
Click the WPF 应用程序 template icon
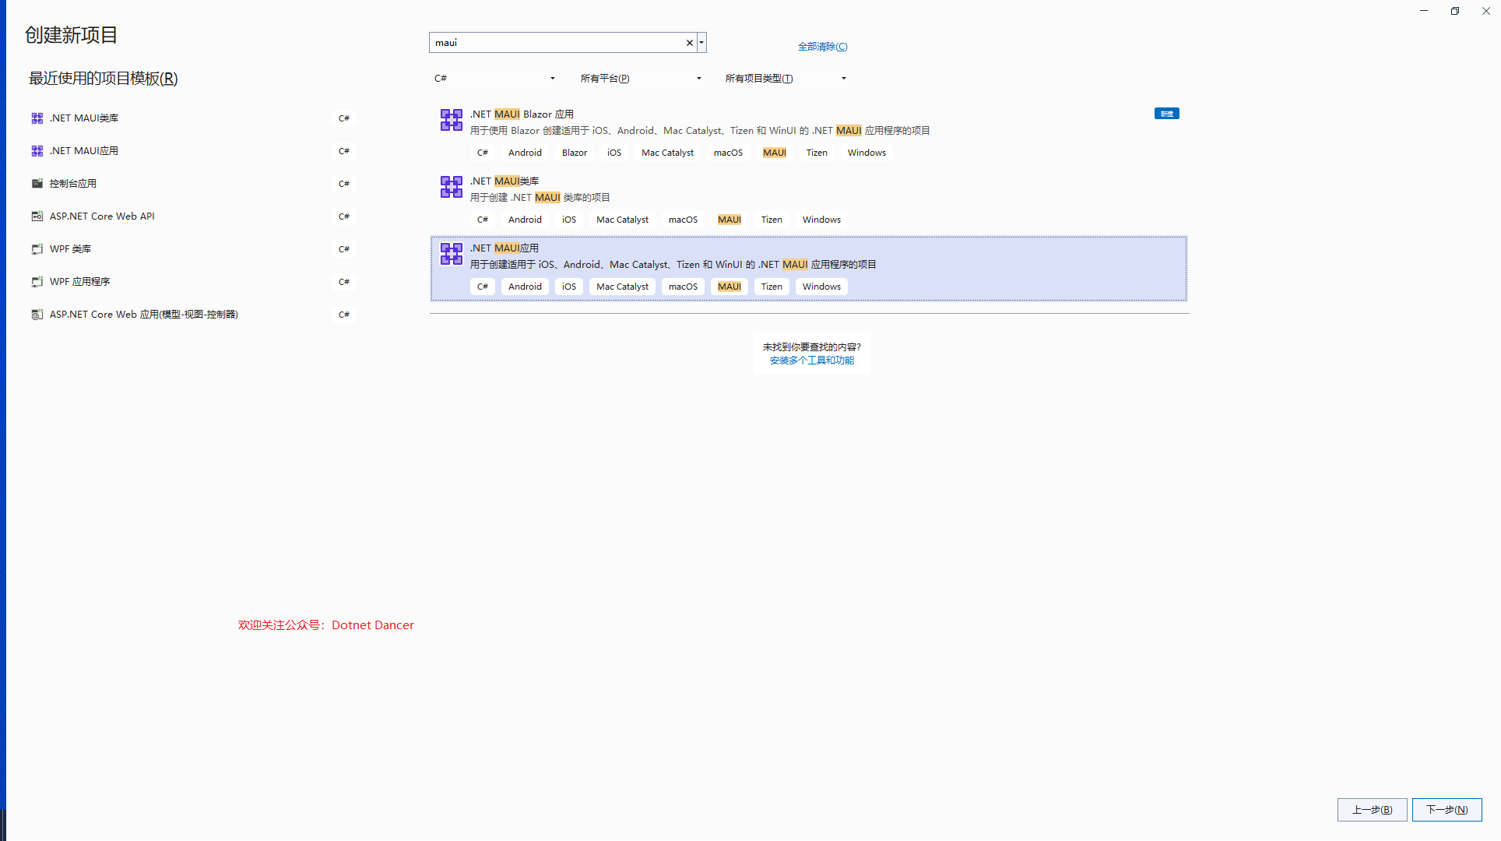tap(37, 282)
